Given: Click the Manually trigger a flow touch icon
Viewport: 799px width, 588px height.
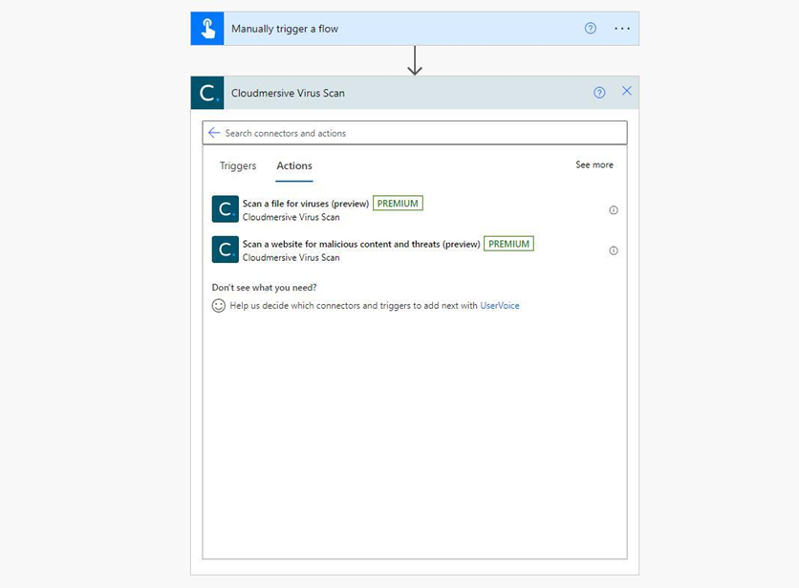Looking at the screenshot, I should 207,29.
